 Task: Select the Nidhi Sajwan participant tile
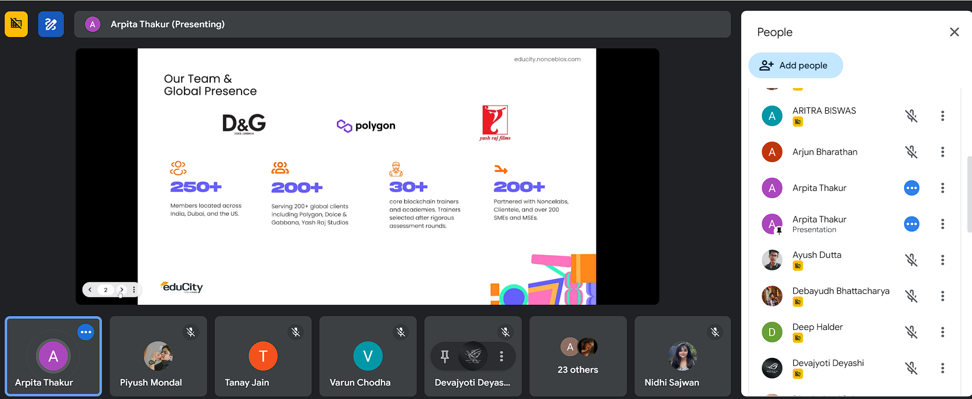pos(683,356)
